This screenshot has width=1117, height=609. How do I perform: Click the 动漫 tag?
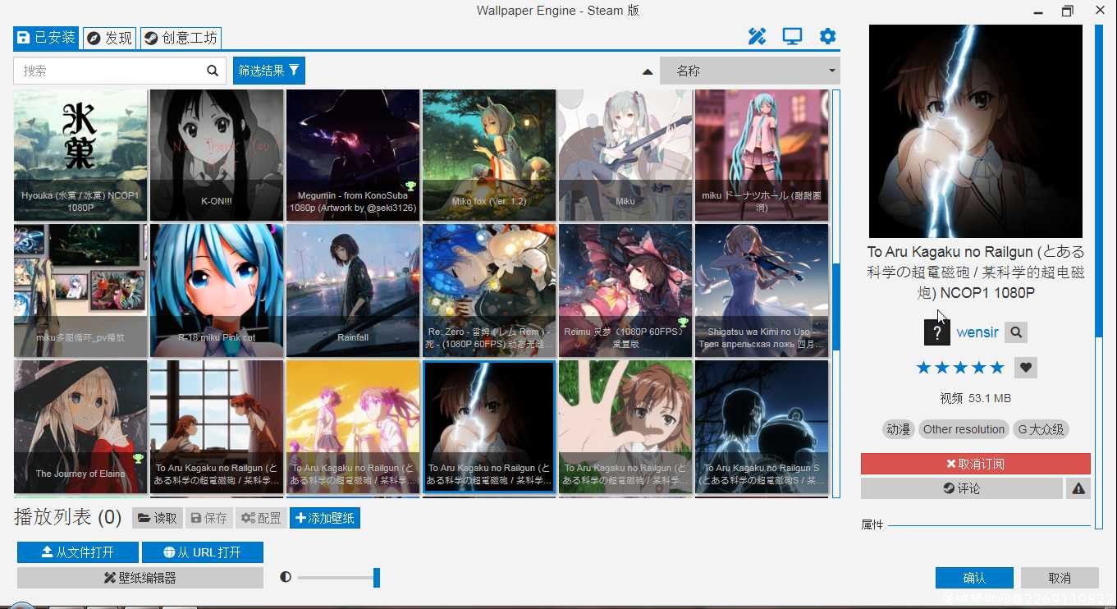point(898,429)
